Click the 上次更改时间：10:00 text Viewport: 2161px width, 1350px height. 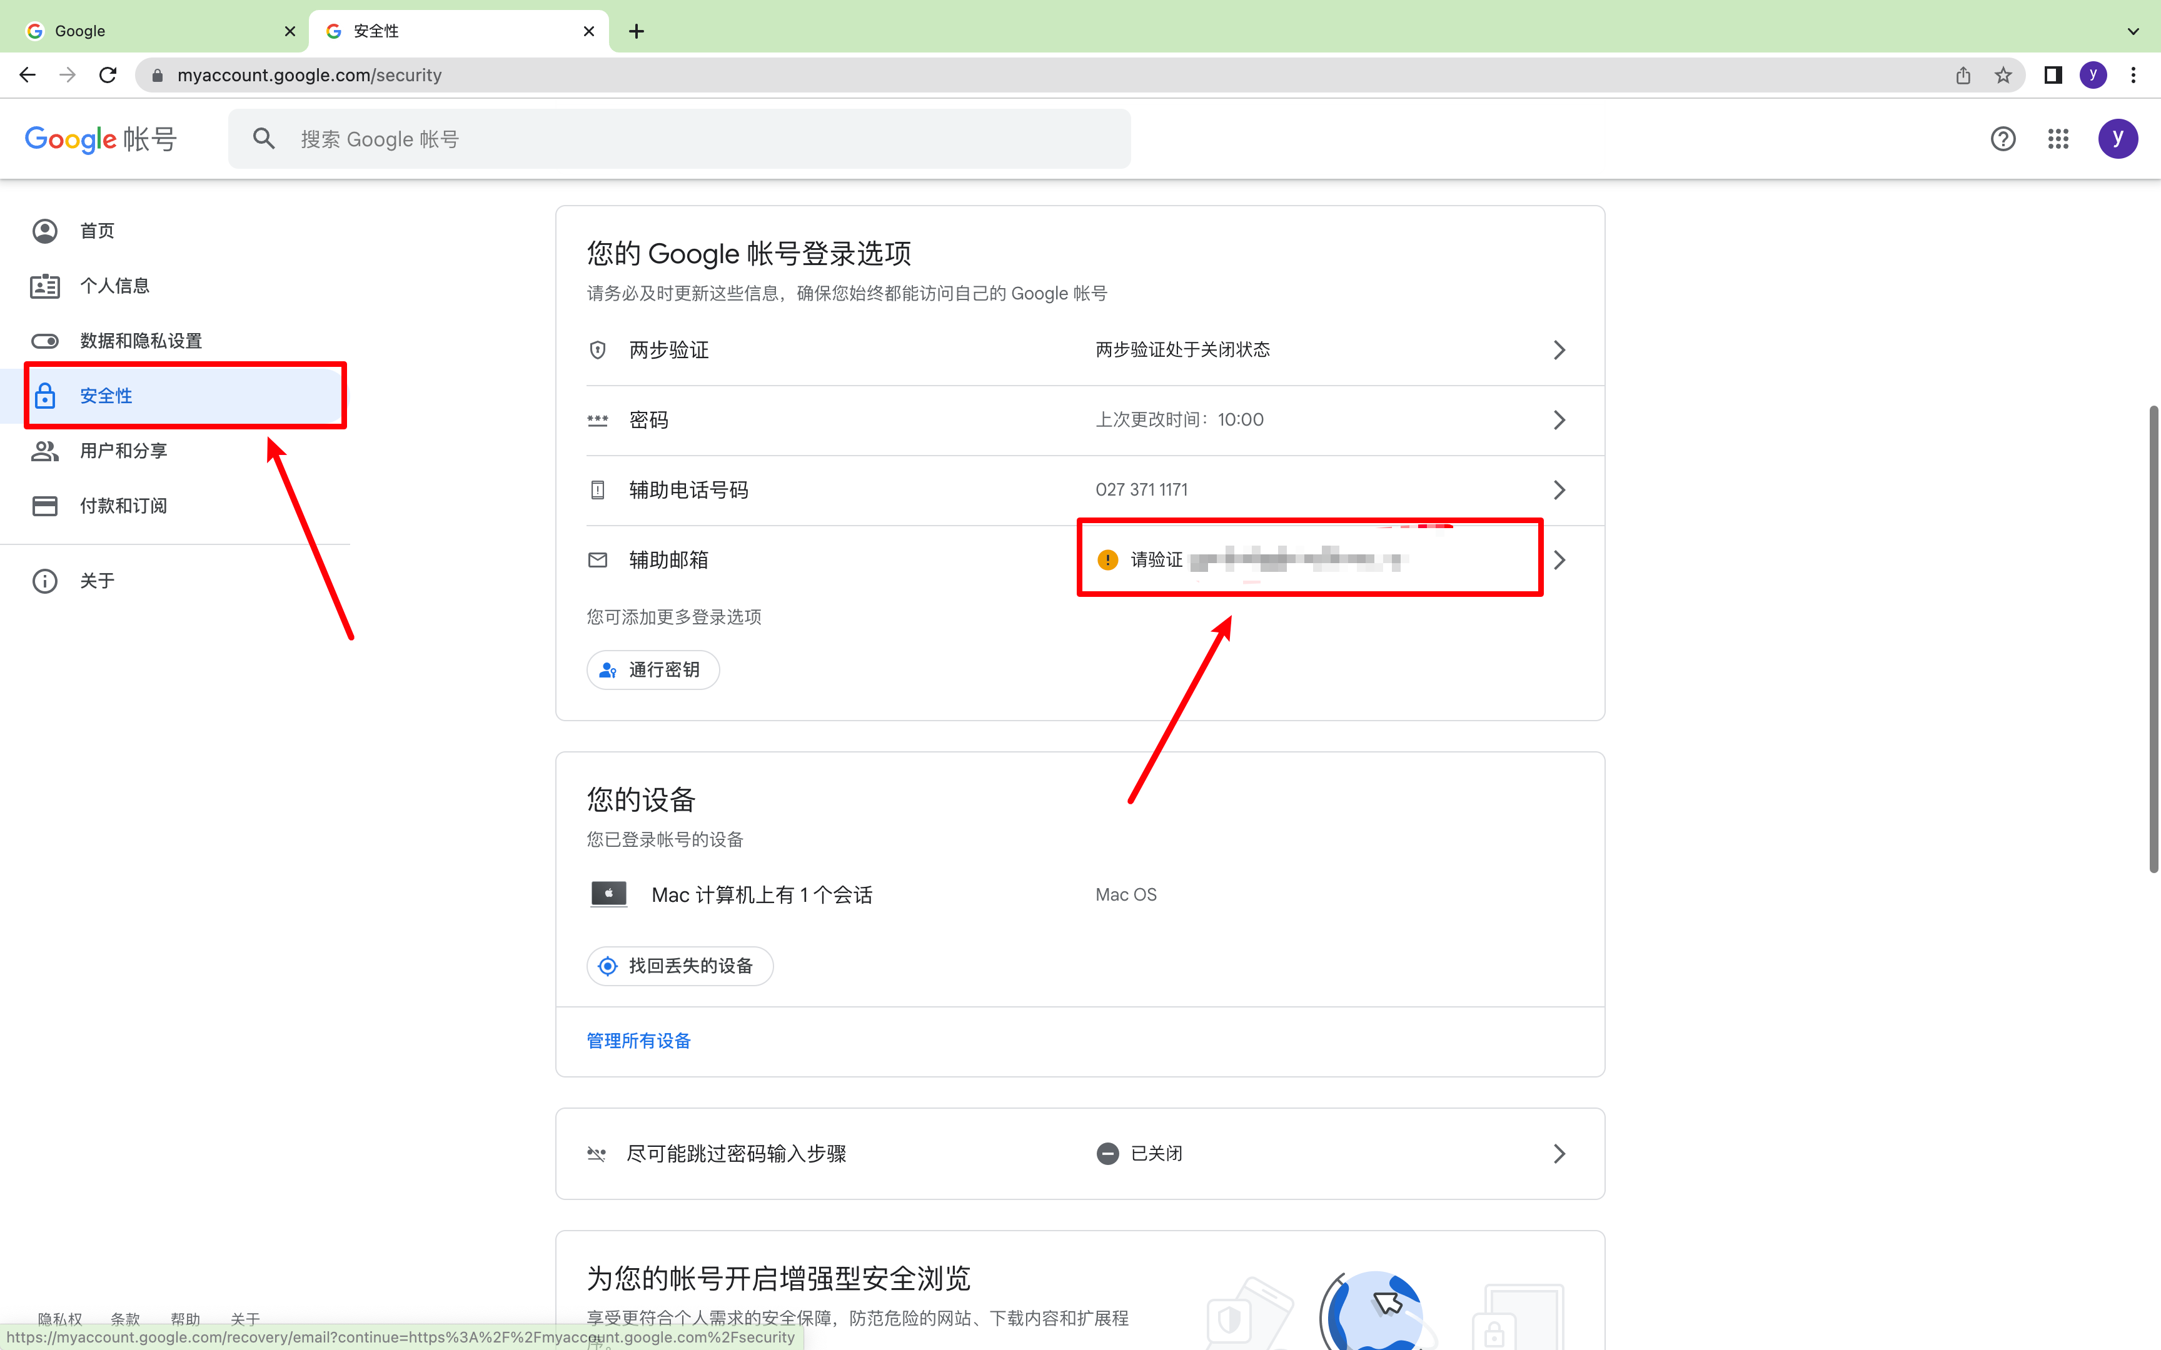[x=1180, y=419]
